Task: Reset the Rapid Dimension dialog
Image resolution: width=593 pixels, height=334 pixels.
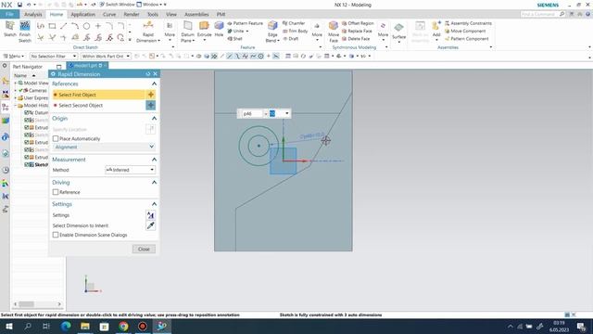Action: click(148, 74)
